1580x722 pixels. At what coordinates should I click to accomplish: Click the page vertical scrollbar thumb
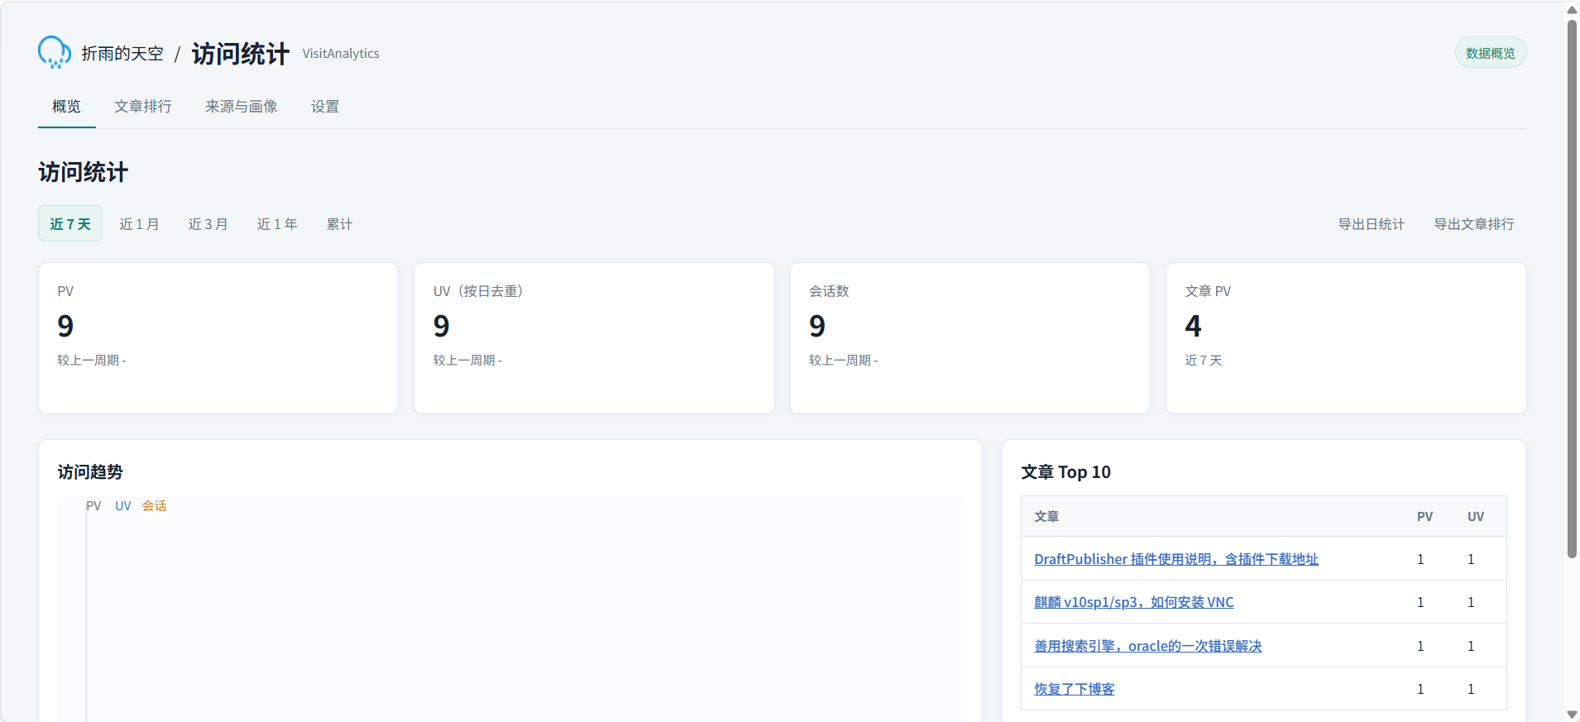pos(1572,289)
